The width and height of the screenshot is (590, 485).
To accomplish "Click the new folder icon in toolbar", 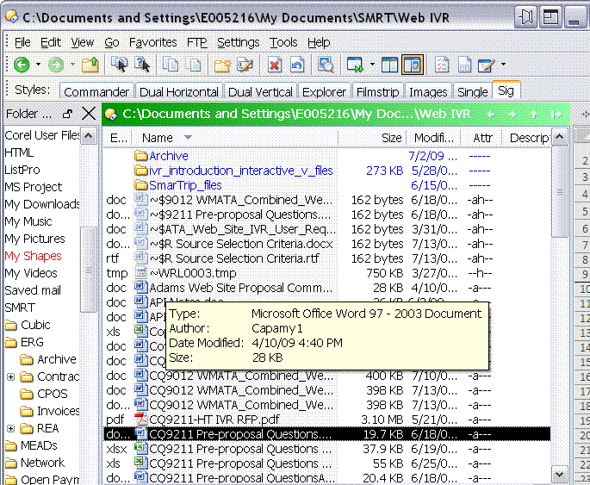I will point(222,65).
